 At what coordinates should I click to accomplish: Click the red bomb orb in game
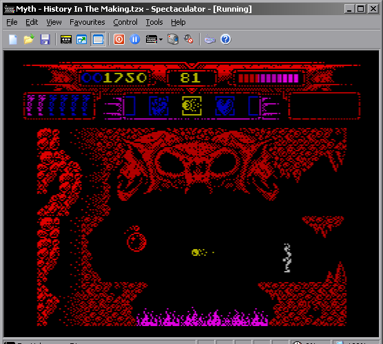[136, 239]
